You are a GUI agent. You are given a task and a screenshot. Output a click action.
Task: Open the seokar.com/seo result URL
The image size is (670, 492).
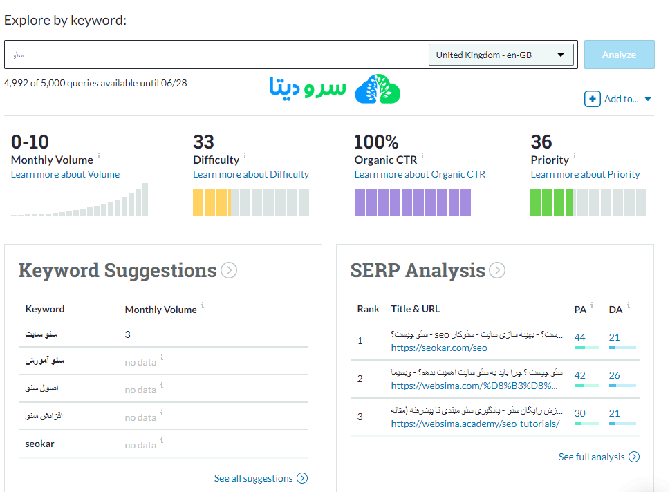(439, 348)
